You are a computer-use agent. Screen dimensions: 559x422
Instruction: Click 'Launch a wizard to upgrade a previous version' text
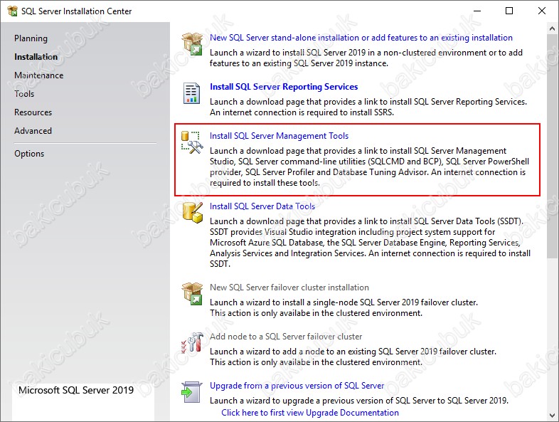click(359, 401)
